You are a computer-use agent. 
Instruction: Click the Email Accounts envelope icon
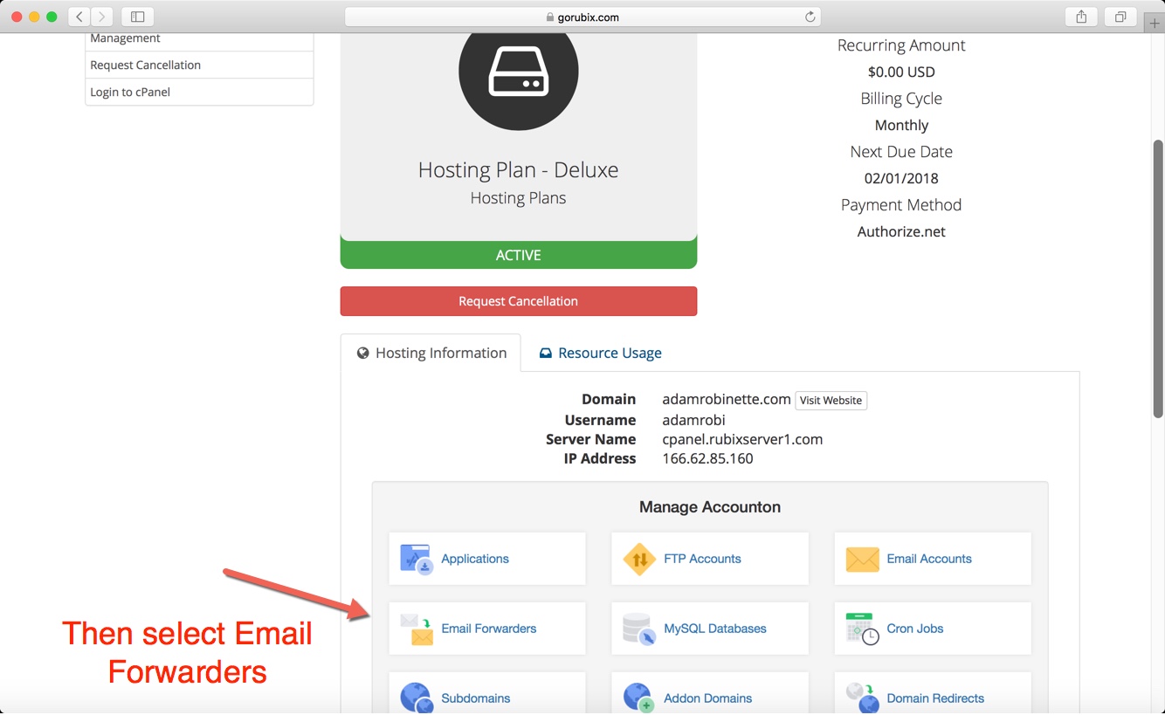click(x=862, y=559)
